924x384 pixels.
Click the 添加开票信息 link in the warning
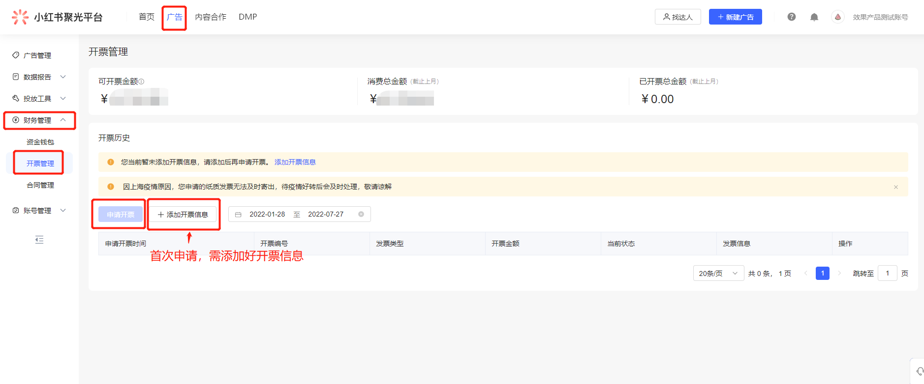[x=295, y=162]
